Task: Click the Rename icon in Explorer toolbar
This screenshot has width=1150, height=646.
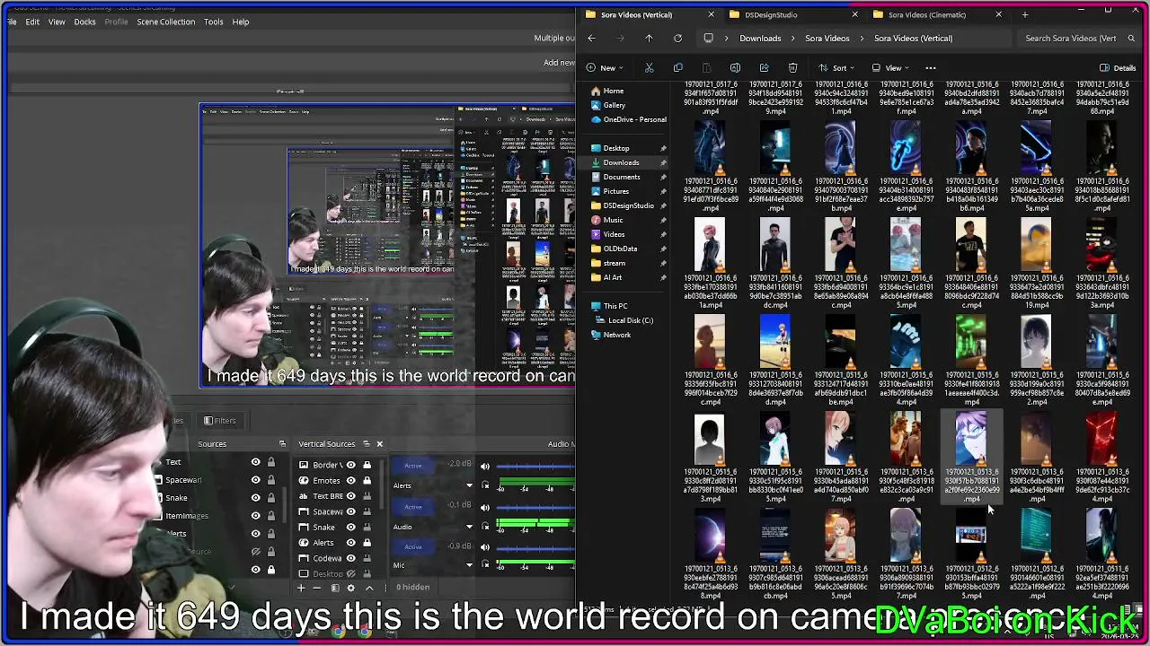Action: (735, 67)
